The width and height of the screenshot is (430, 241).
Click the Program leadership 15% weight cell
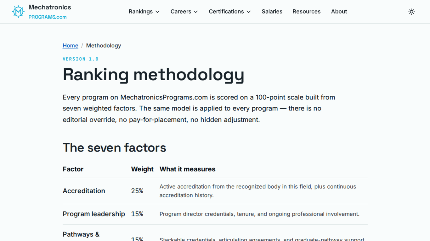pyautogui.click(x=137, y=214)
